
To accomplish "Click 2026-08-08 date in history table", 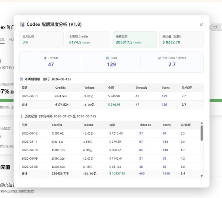I will pyautogui.click(x=30, y=167).
